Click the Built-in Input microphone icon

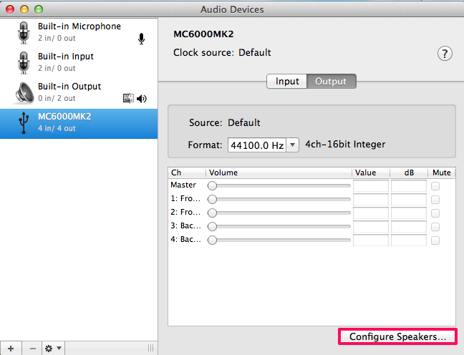coord(22,62)
